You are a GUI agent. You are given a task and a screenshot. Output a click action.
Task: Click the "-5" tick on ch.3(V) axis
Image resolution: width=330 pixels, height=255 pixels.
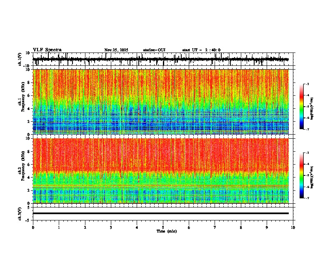[28, 220]
